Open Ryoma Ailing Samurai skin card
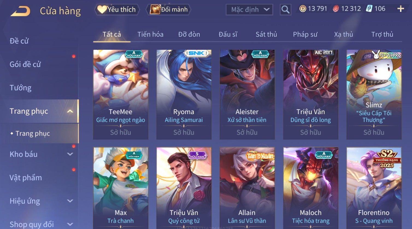The width and height of the screenshot is (412, 229). click(184, 95)
